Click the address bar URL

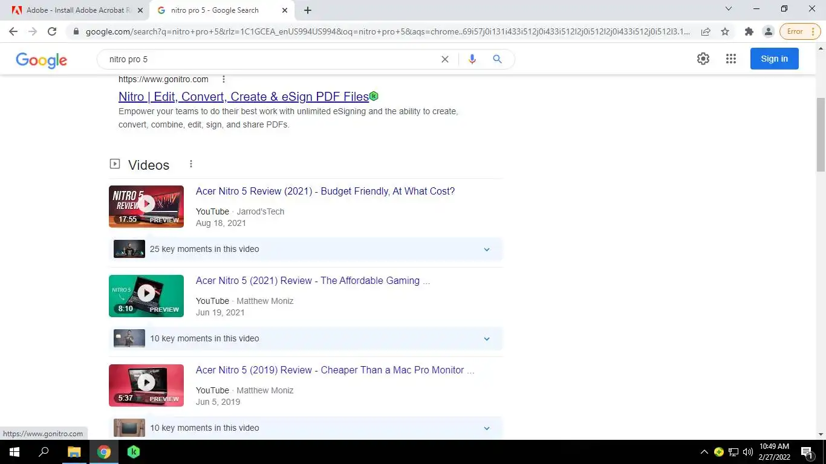click(x=387, y=31)
